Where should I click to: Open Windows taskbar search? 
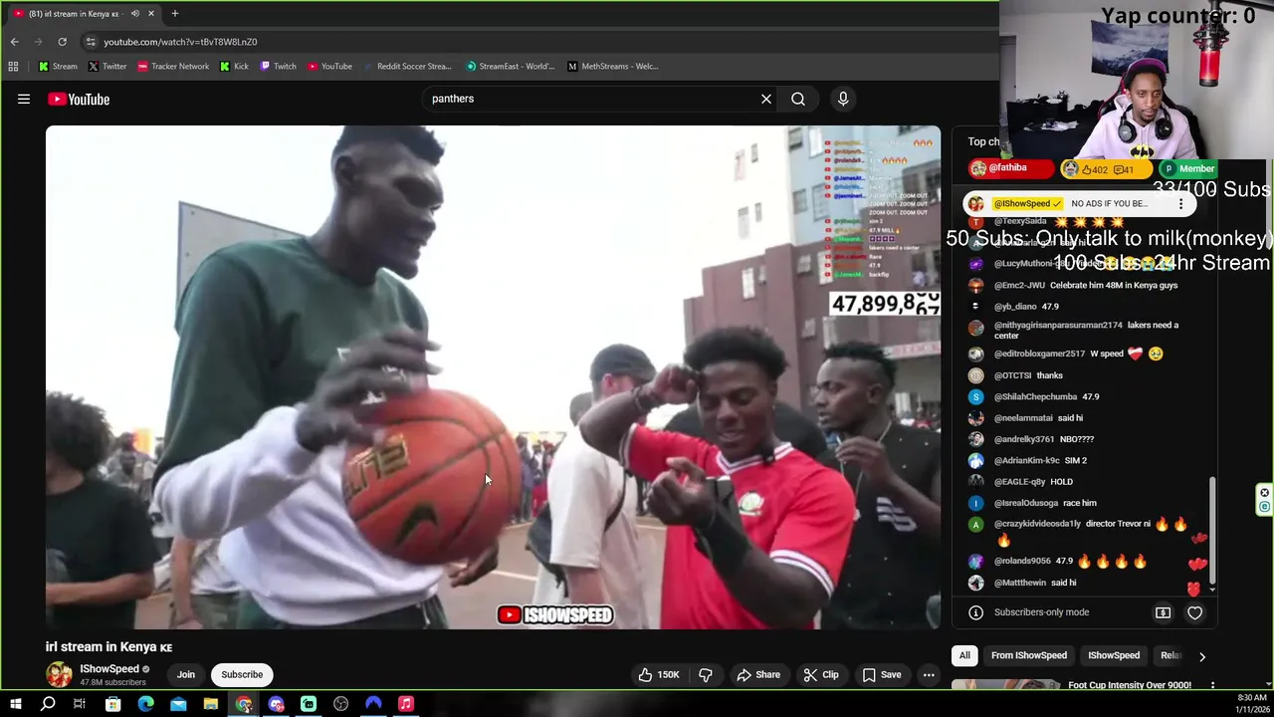[48, 704]
